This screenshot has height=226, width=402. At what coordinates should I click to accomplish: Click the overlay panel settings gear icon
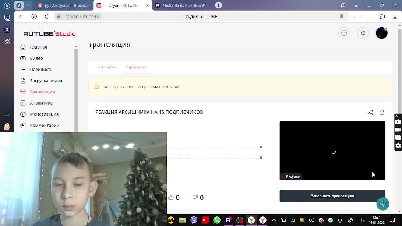click(398, 146)
